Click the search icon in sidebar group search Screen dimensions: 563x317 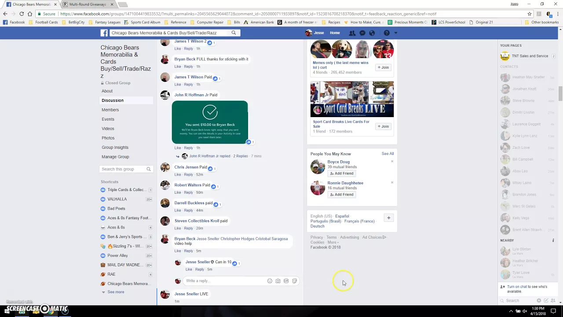tap(149, 169)
